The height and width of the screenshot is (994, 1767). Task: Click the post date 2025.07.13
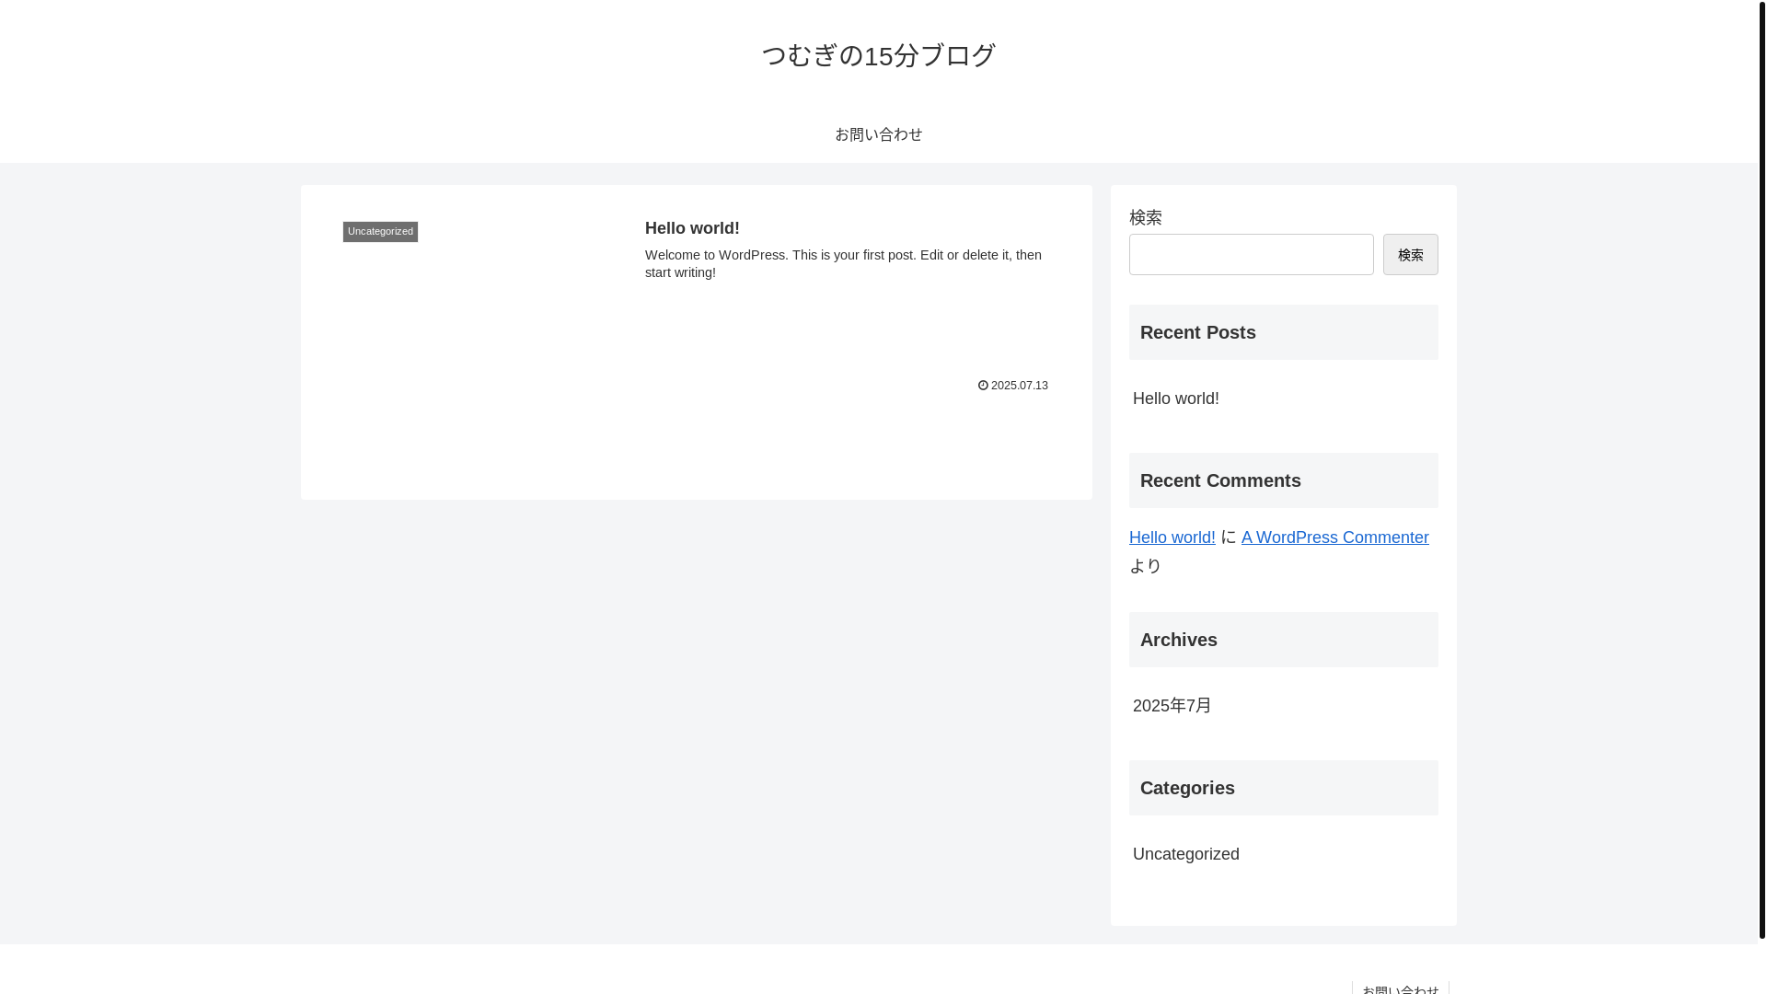pos(1019,386)
